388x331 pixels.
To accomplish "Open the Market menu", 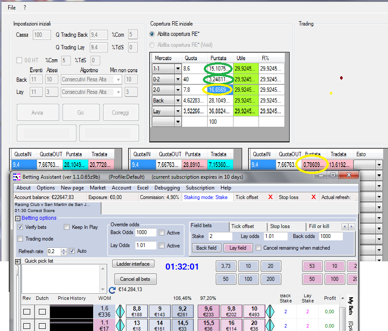I will (98, 188).
